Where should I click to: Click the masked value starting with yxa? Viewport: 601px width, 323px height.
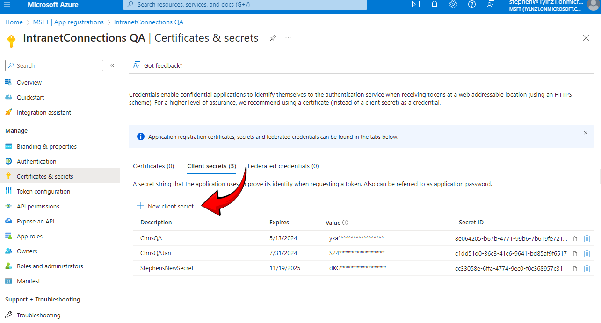pyautogui.click(x=356, y=238)
